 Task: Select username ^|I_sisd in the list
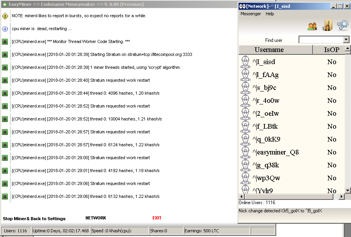coord(264,62)
